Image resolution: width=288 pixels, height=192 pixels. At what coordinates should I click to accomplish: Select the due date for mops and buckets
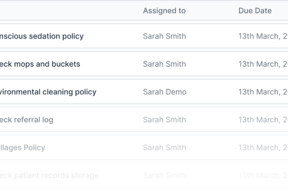coord(263,64)
